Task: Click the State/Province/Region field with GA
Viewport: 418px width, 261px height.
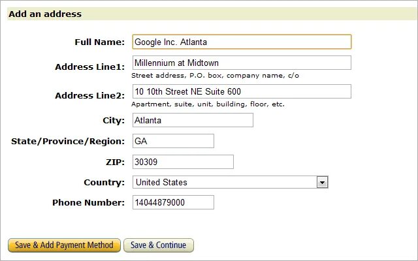Action: (173, 141)
